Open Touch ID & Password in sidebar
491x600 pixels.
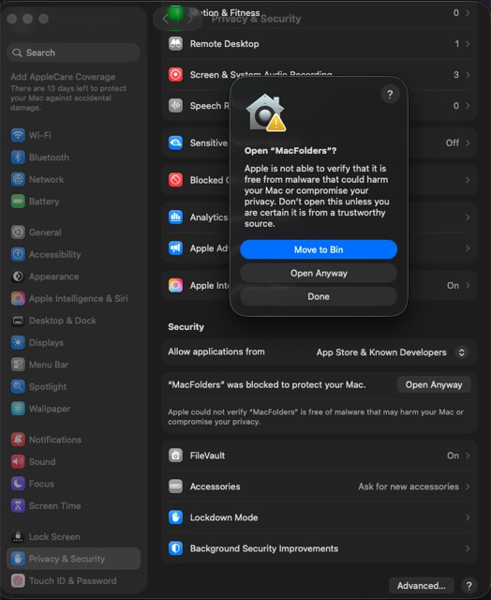click(x=73, y=581)
